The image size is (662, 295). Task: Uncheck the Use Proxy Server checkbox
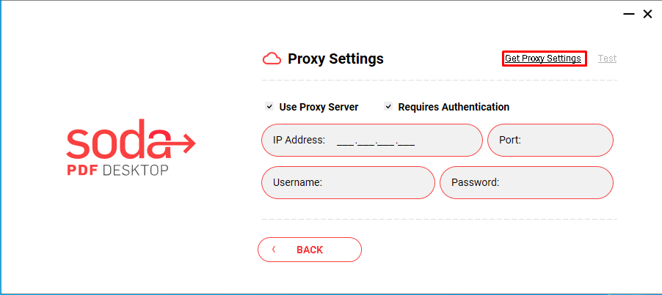(269, 106)
